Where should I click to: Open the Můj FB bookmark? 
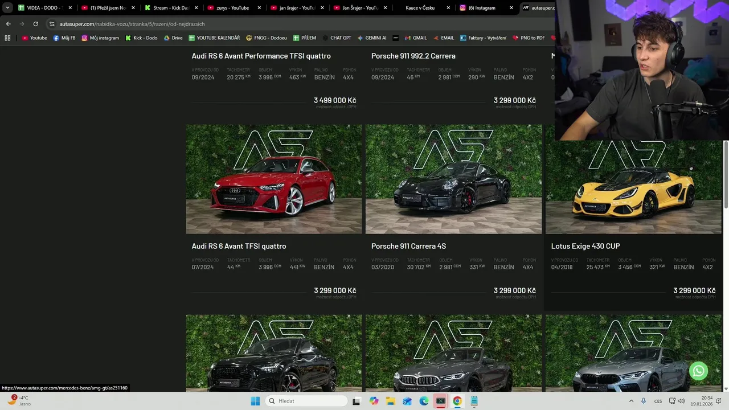[64, 38]
